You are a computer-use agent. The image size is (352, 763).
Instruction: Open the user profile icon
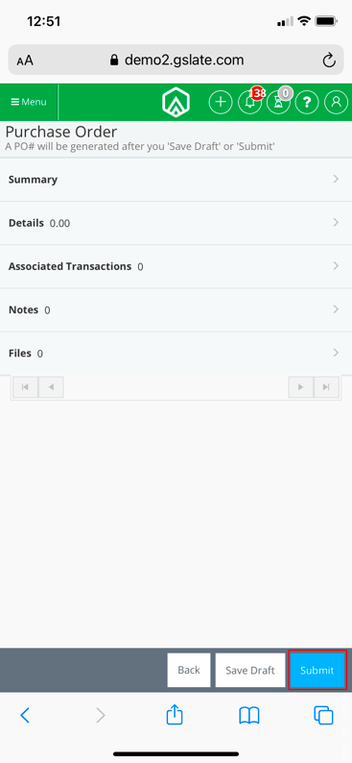click(336, 102)
